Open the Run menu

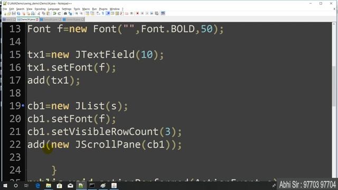95,9
